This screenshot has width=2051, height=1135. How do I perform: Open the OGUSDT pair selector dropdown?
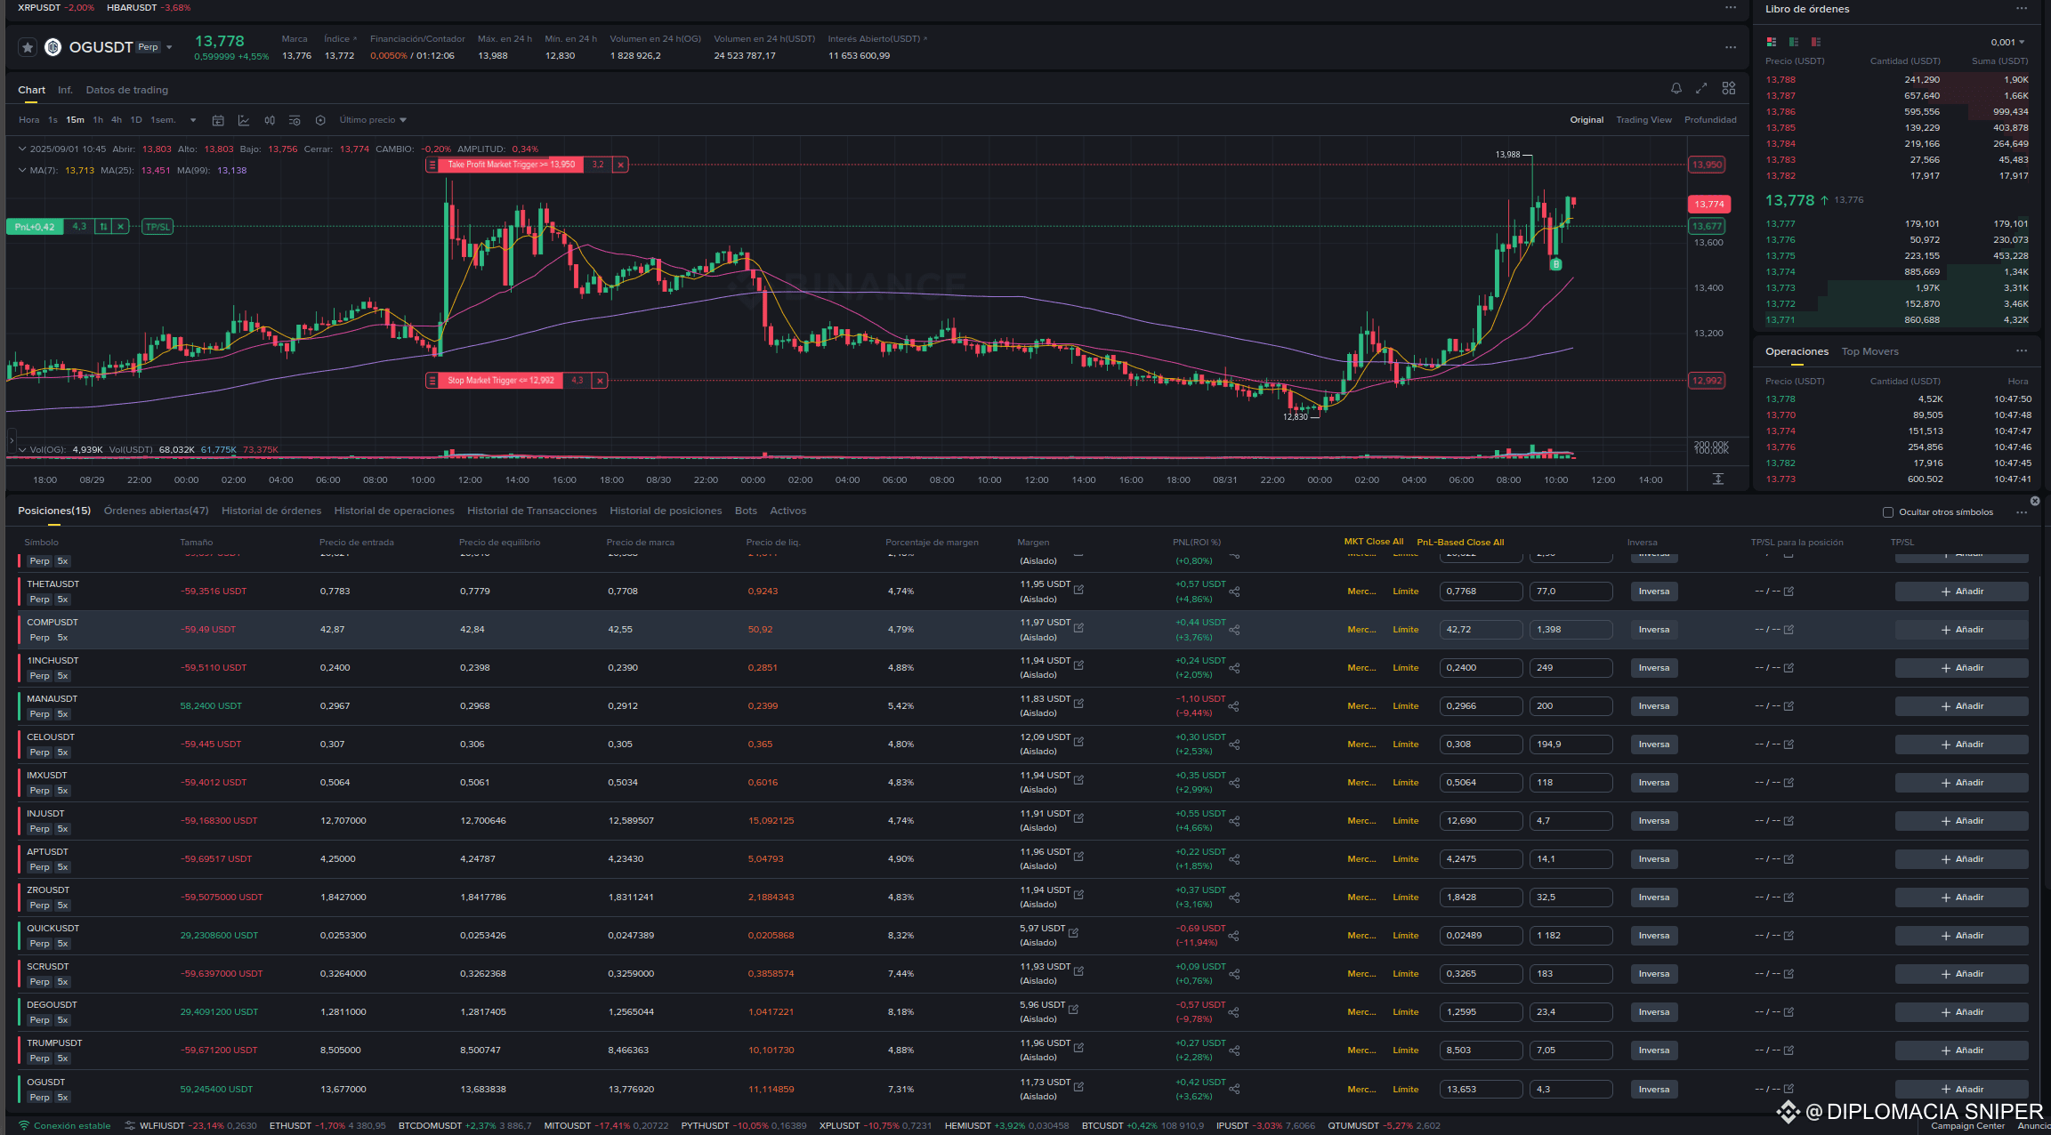coord(169,47)
